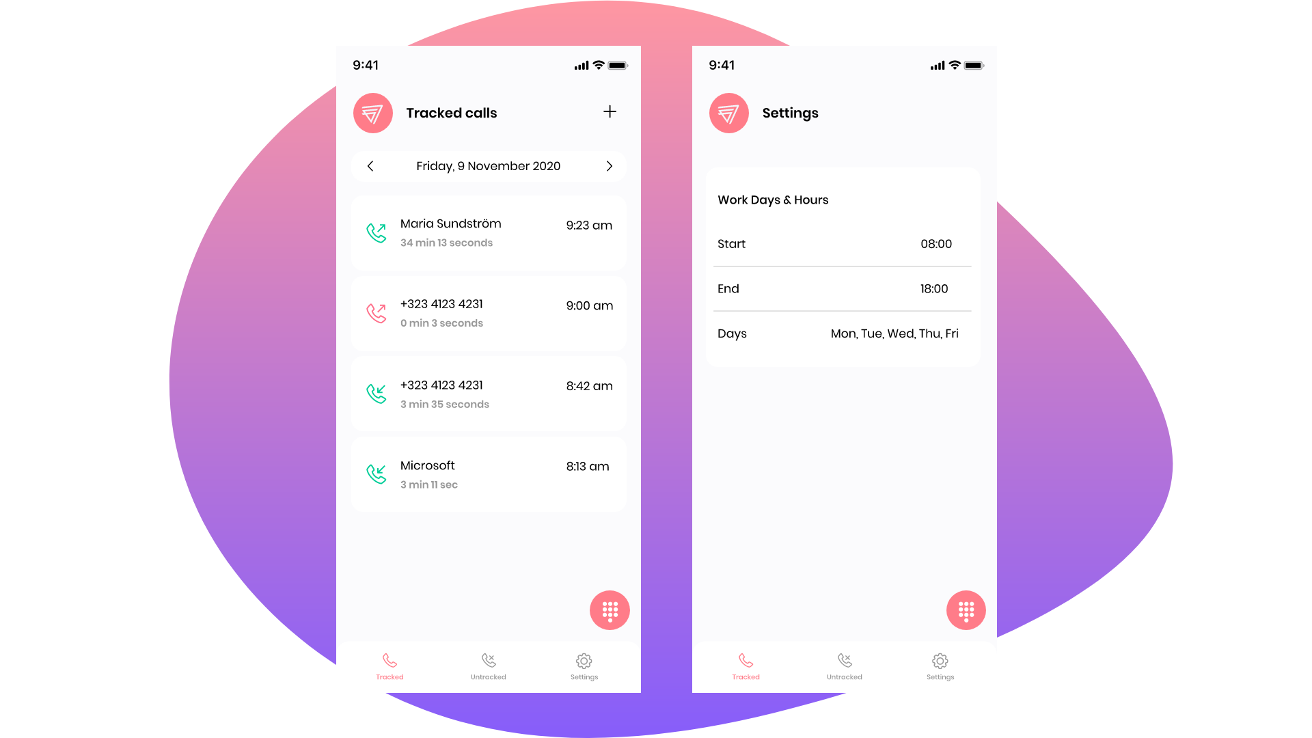Tap the dialpad icon in Settings screen
The image size is (1312, 738).
[966, 611]
